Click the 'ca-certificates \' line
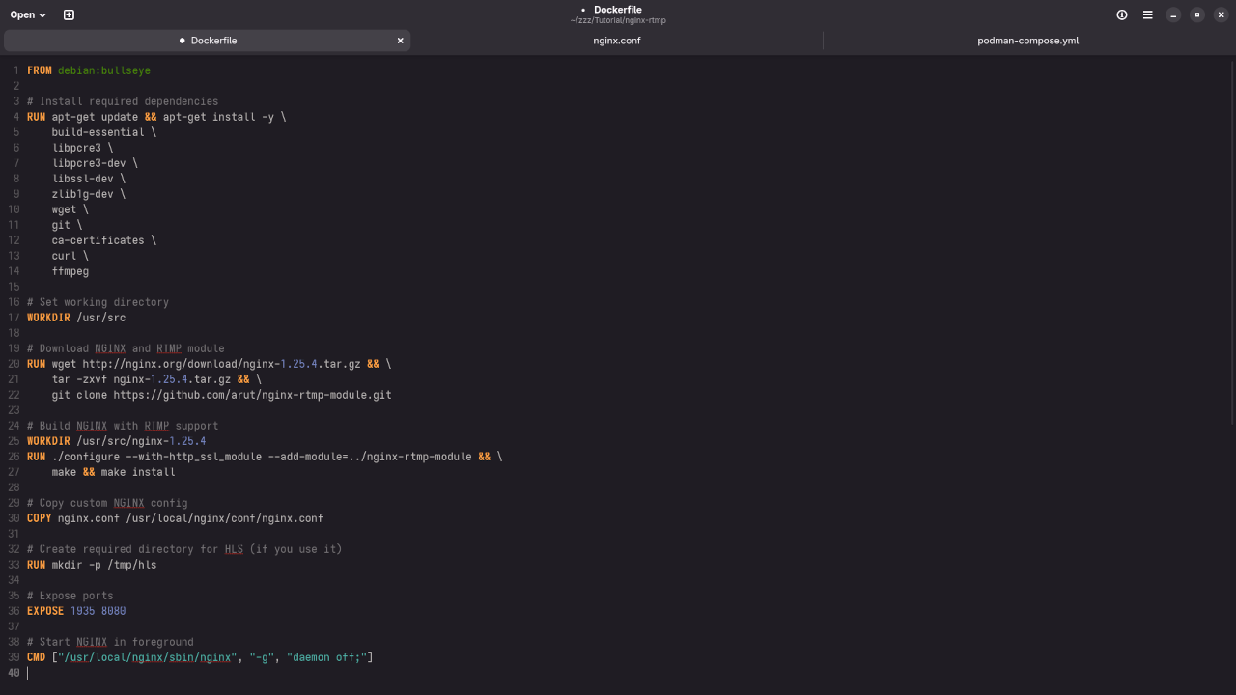The width and height of the screenshot is (1236, 695). [104, 240]
